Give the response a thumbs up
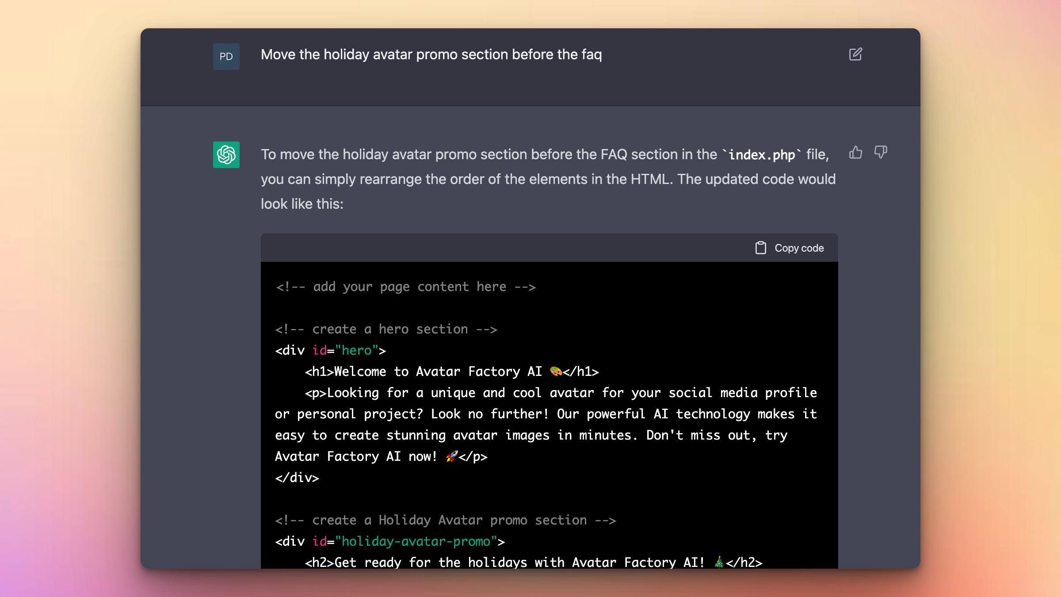1061x597 pixels. [855, 153]
